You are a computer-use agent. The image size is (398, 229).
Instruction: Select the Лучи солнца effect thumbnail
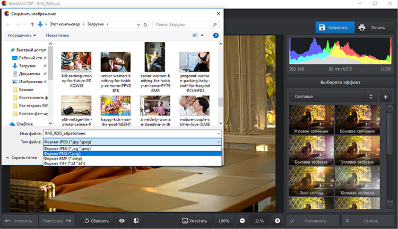pyautogui.click(x=311, y=181)
